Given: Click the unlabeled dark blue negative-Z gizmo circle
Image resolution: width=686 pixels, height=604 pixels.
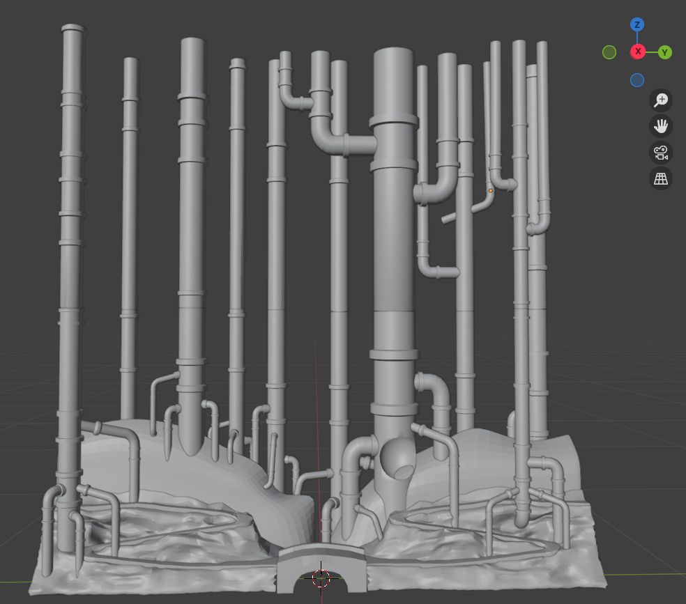Looking at the screenshot, I should point(637,80).
